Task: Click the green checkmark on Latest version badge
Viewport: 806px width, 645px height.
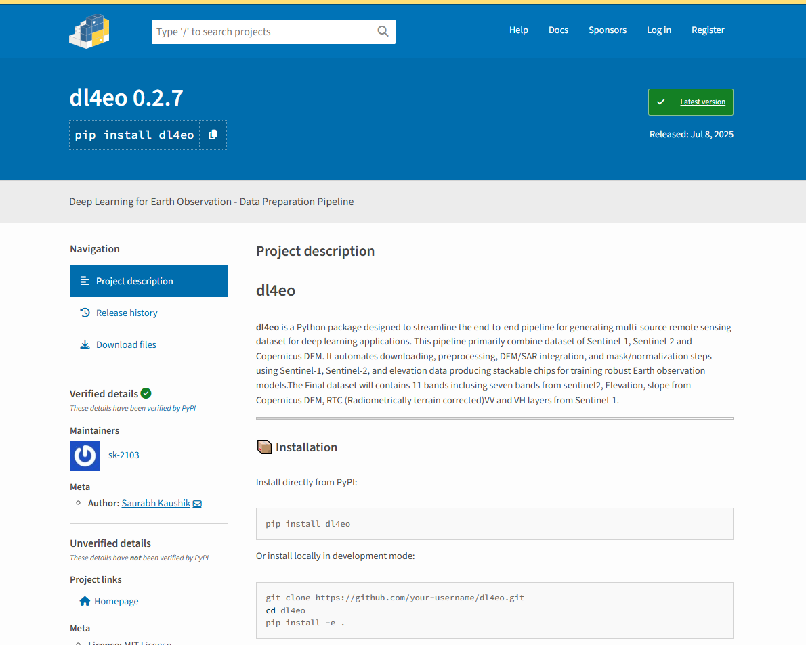Action: [660, 102]
